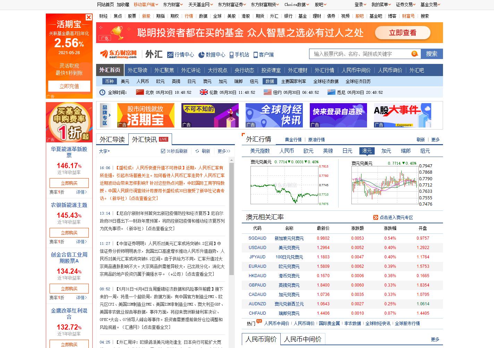Open the SGDAUD exchange rate link
Image resolution: width=494 pixels, height=348 pixels.
pyautogui.click(x=257, y=238)
